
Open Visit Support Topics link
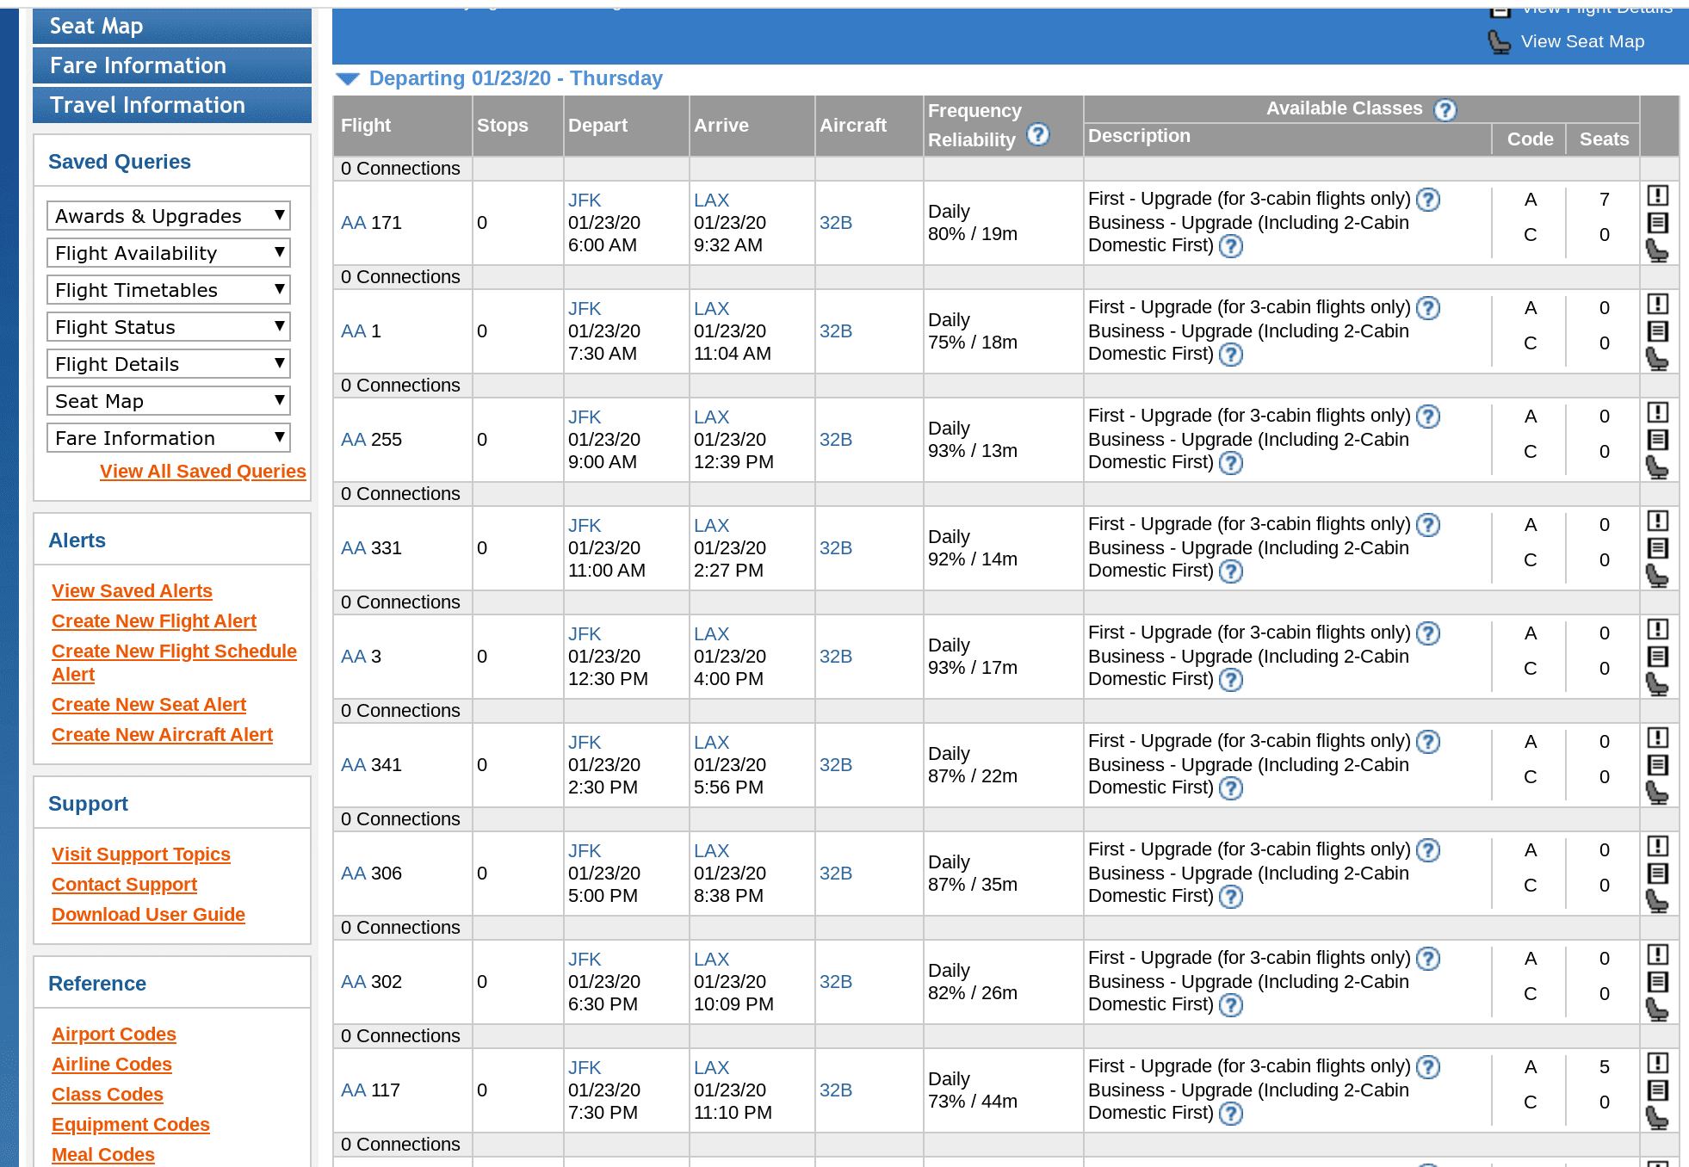coord(141,855)
